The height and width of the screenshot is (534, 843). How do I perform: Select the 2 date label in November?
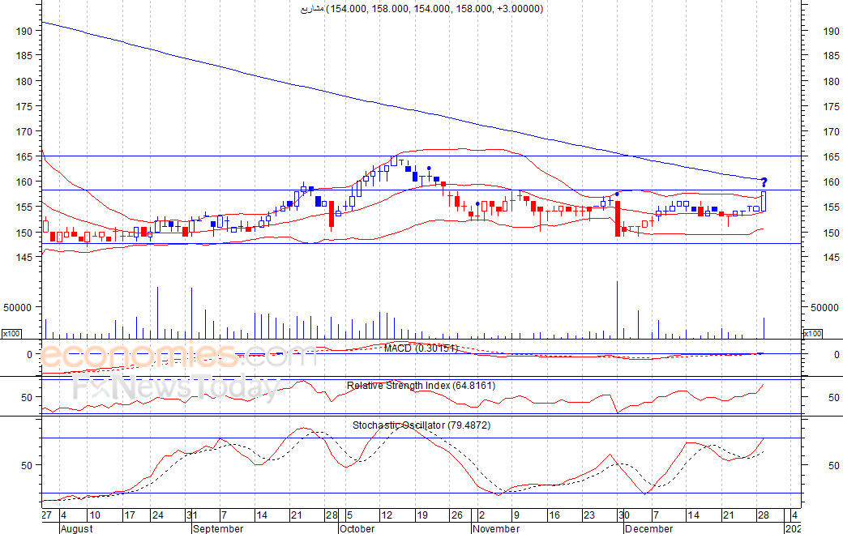[481, 515]
